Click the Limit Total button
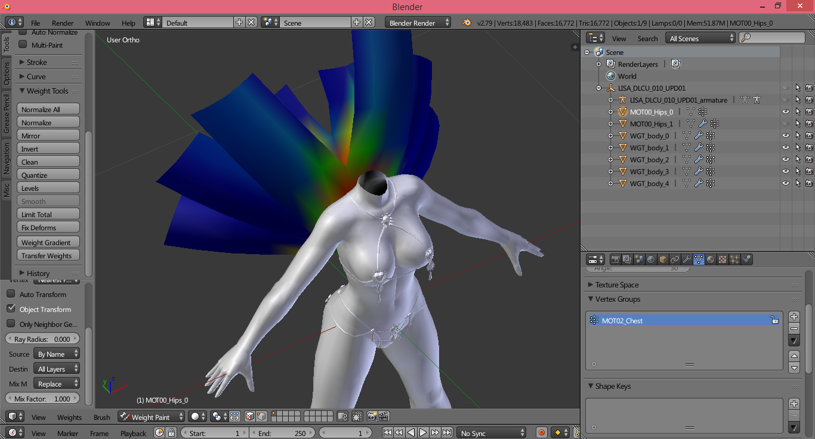The image size is (815, 439). [48, 214]
